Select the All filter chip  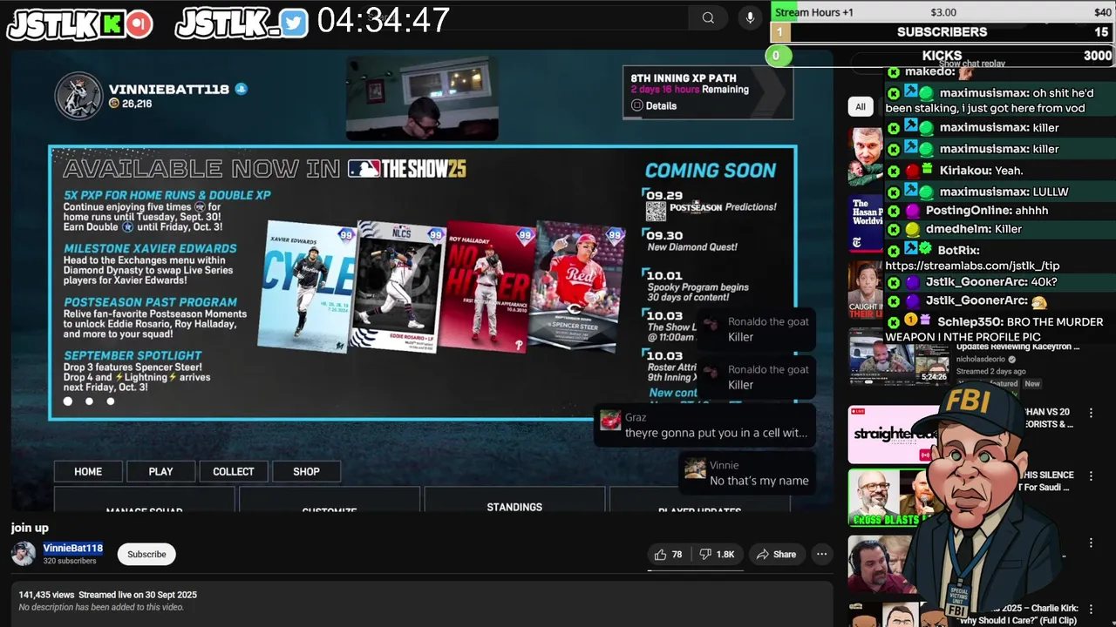tap(861, 106)
